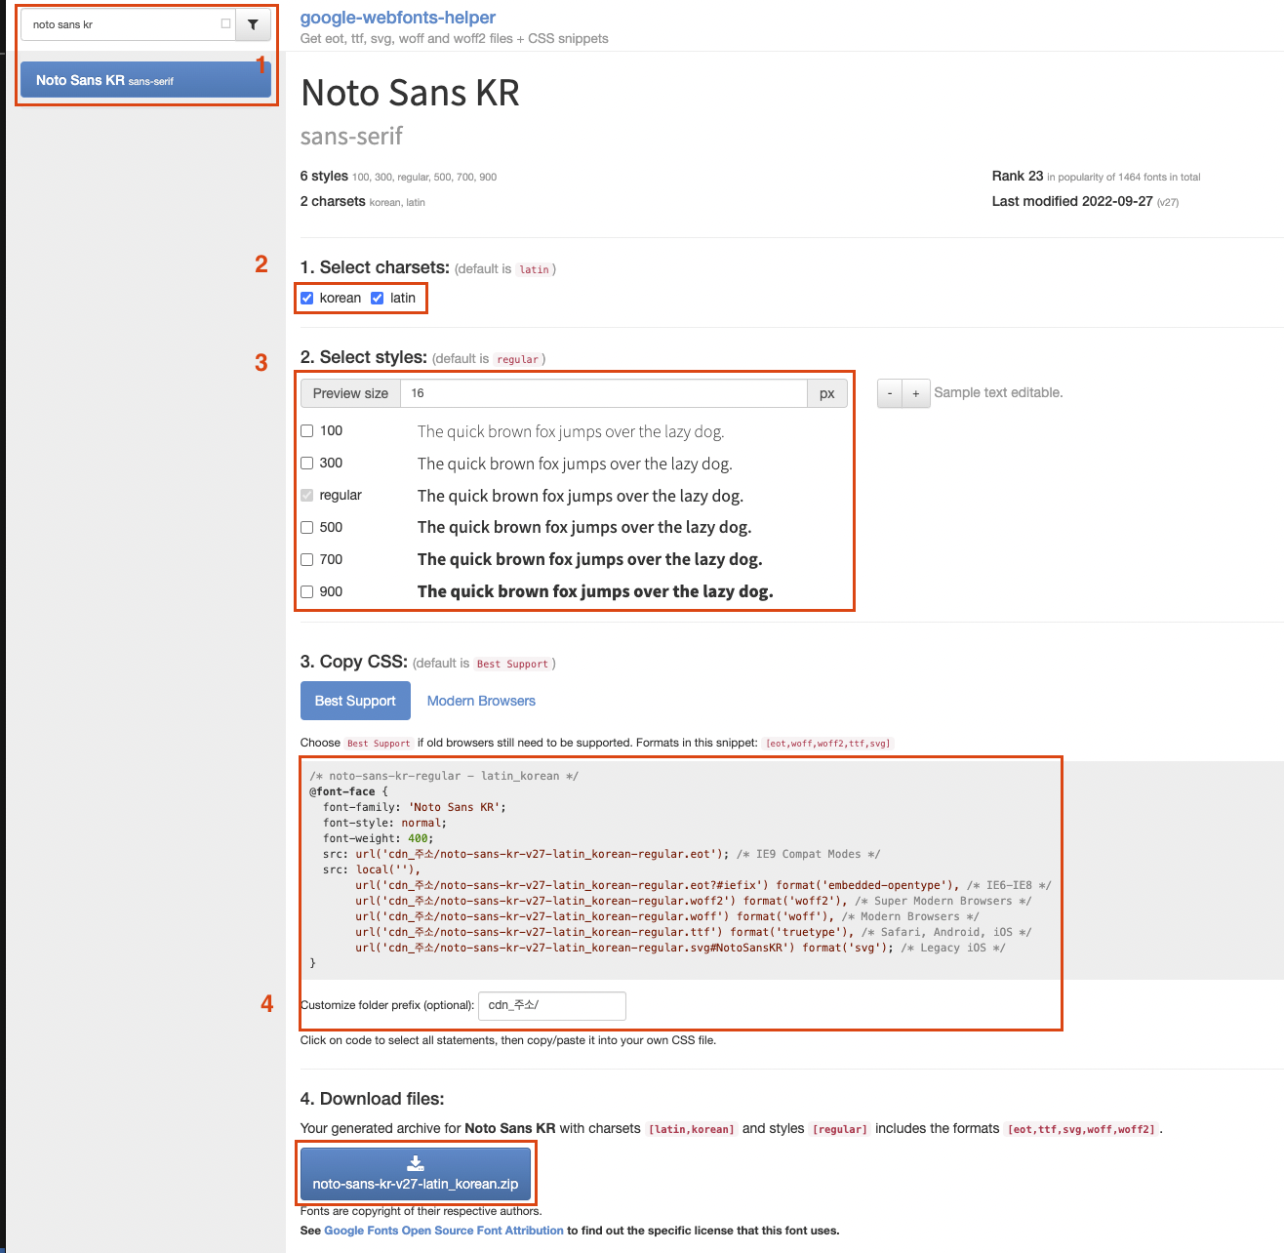The height and width of the screenshot is (1253, 1284).
Task: Enable the 900 weight style checkbox
Action: point(307,592)
